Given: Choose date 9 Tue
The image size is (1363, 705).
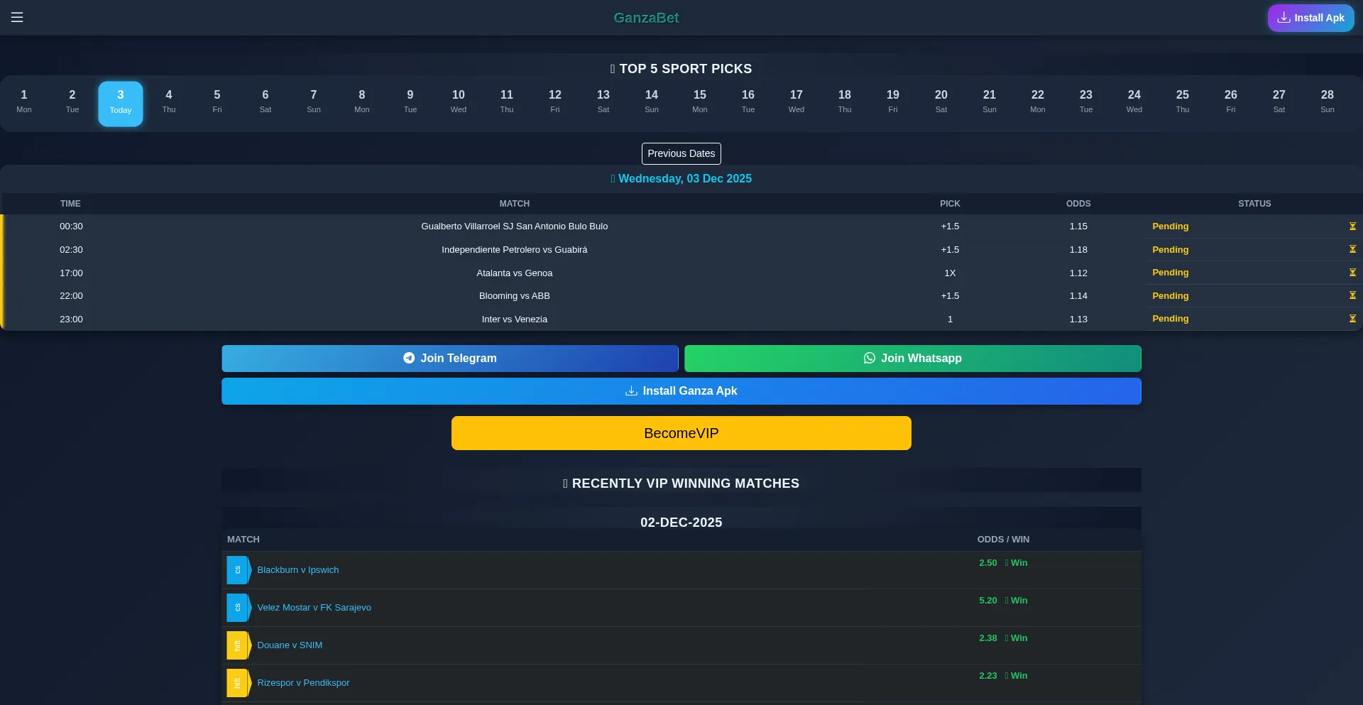Looking at the screenshot, I should pyautogui.click(x=410, y=101).
